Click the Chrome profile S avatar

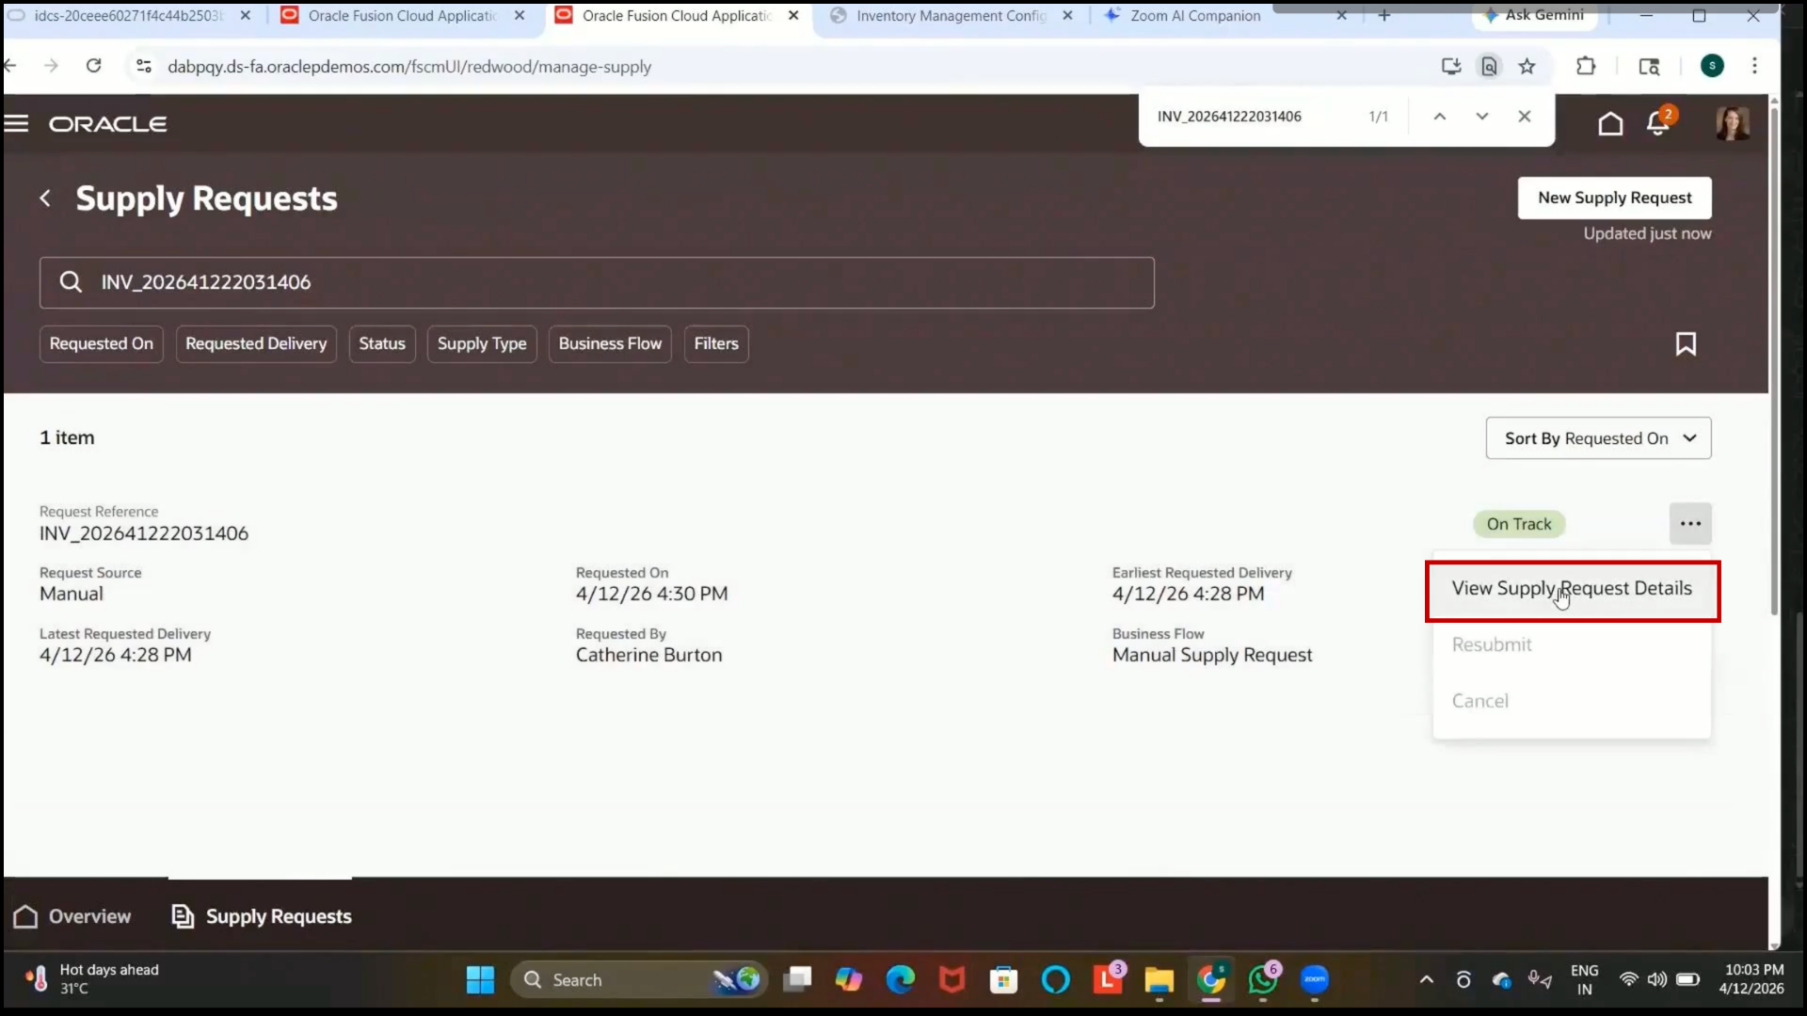(1712, 66)
